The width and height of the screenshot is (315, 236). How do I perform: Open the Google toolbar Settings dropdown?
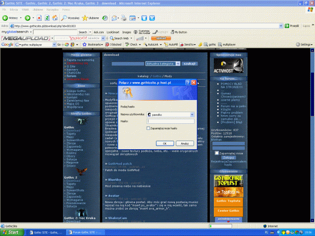(304, 45)
